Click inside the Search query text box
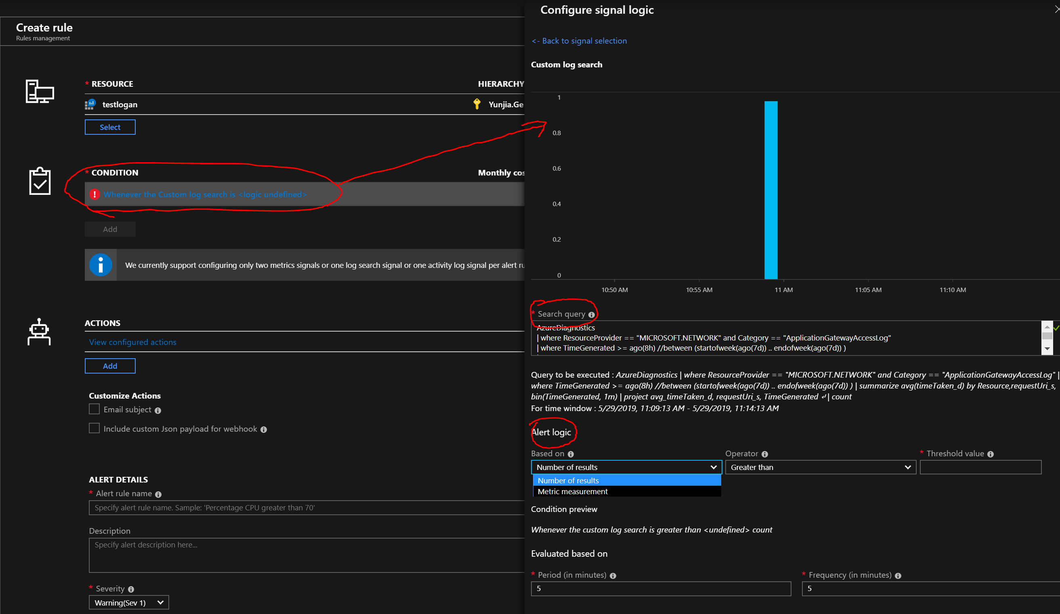Viewport: 1060px width, 614px height. pyautogui.click(x=786, y=338)
